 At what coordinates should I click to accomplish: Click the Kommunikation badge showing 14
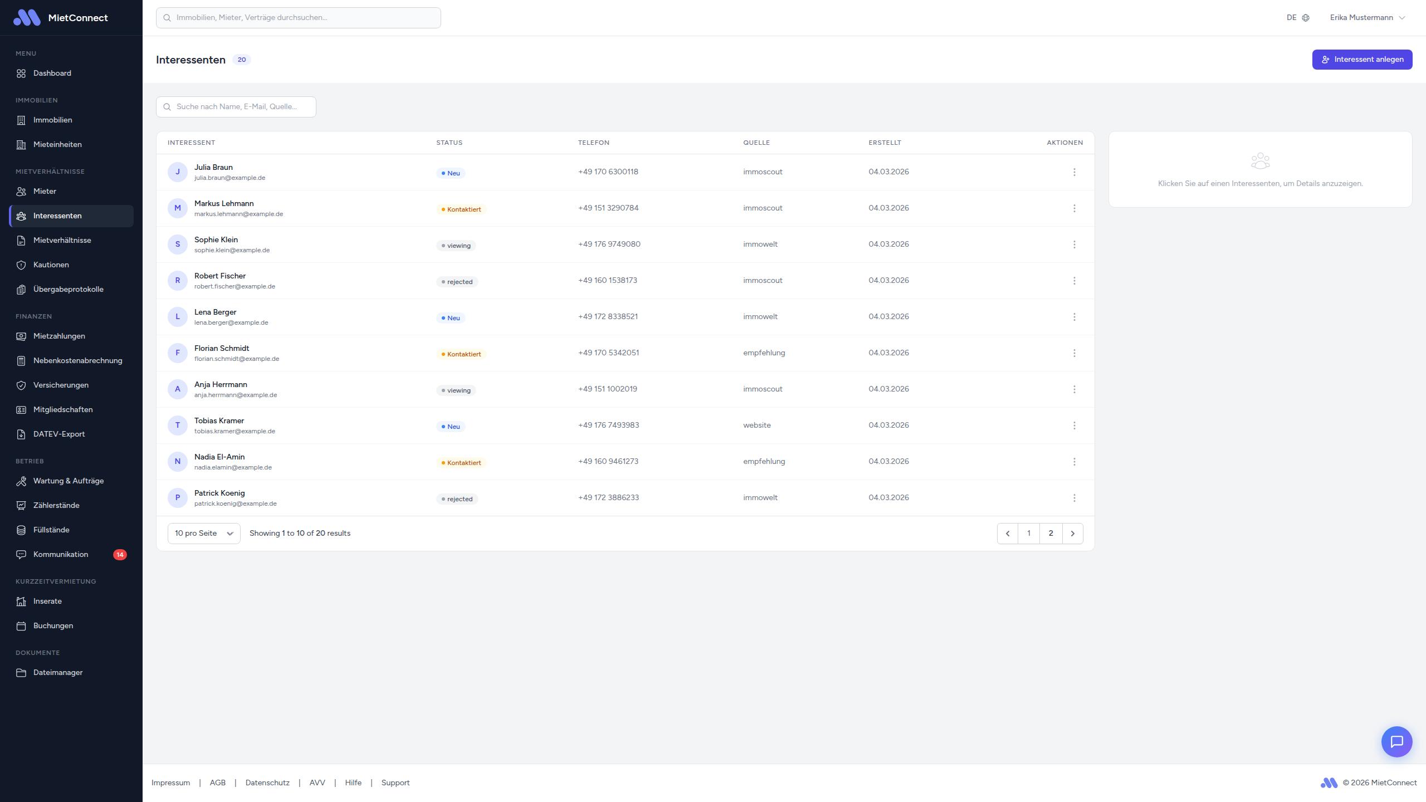click(120, 555)
